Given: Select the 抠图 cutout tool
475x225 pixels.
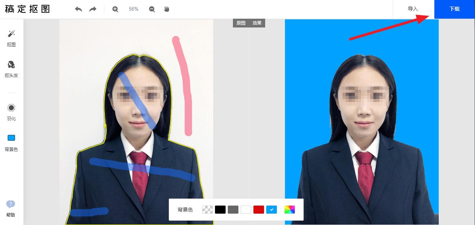Looking at the screenshot, I should (11, 37).
